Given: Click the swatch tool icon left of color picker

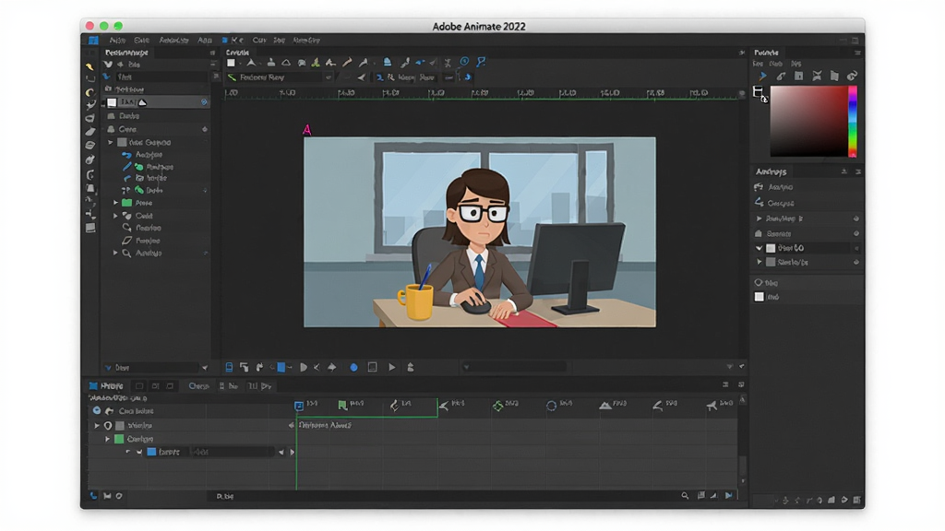Looking at the screenshot, I should [x=760, y=93].
